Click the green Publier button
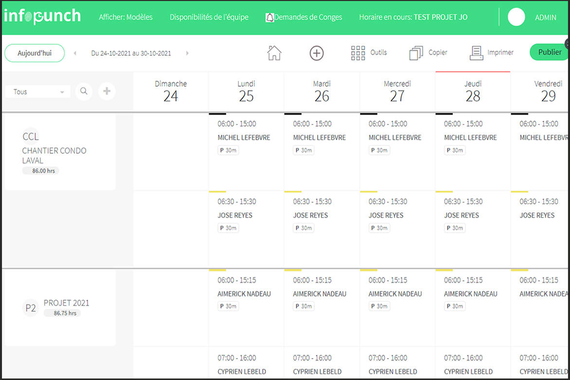The image size is (570, 380). (549, 52)
